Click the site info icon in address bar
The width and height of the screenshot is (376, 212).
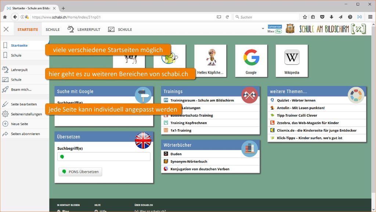click(x=22, y=17)
